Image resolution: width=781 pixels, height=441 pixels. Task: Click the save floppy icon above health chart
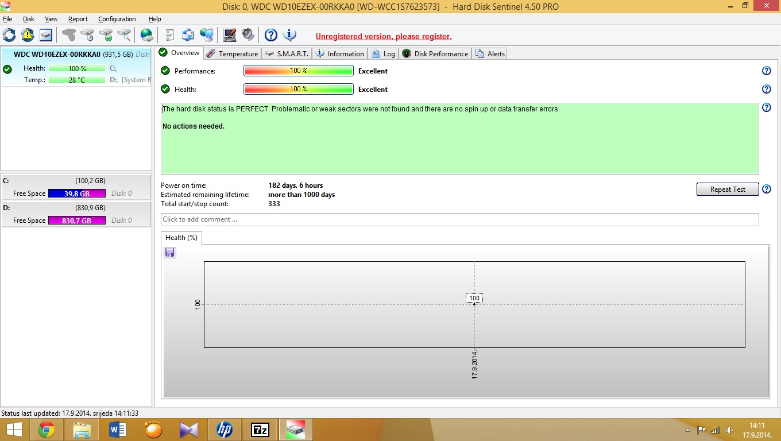click(169, 253)
